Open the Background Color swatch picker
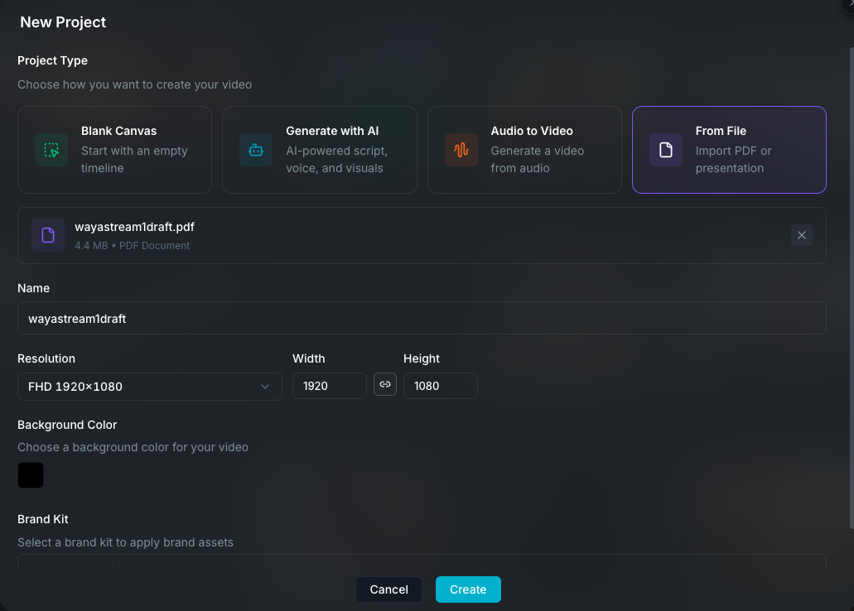 pyautogui.click(x=31, y=474)
